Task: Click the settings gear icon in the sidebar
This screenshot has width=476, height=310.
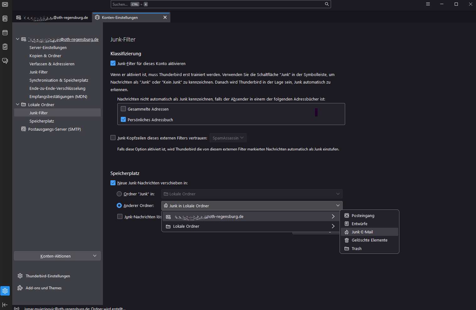Action: pos(5,291)
